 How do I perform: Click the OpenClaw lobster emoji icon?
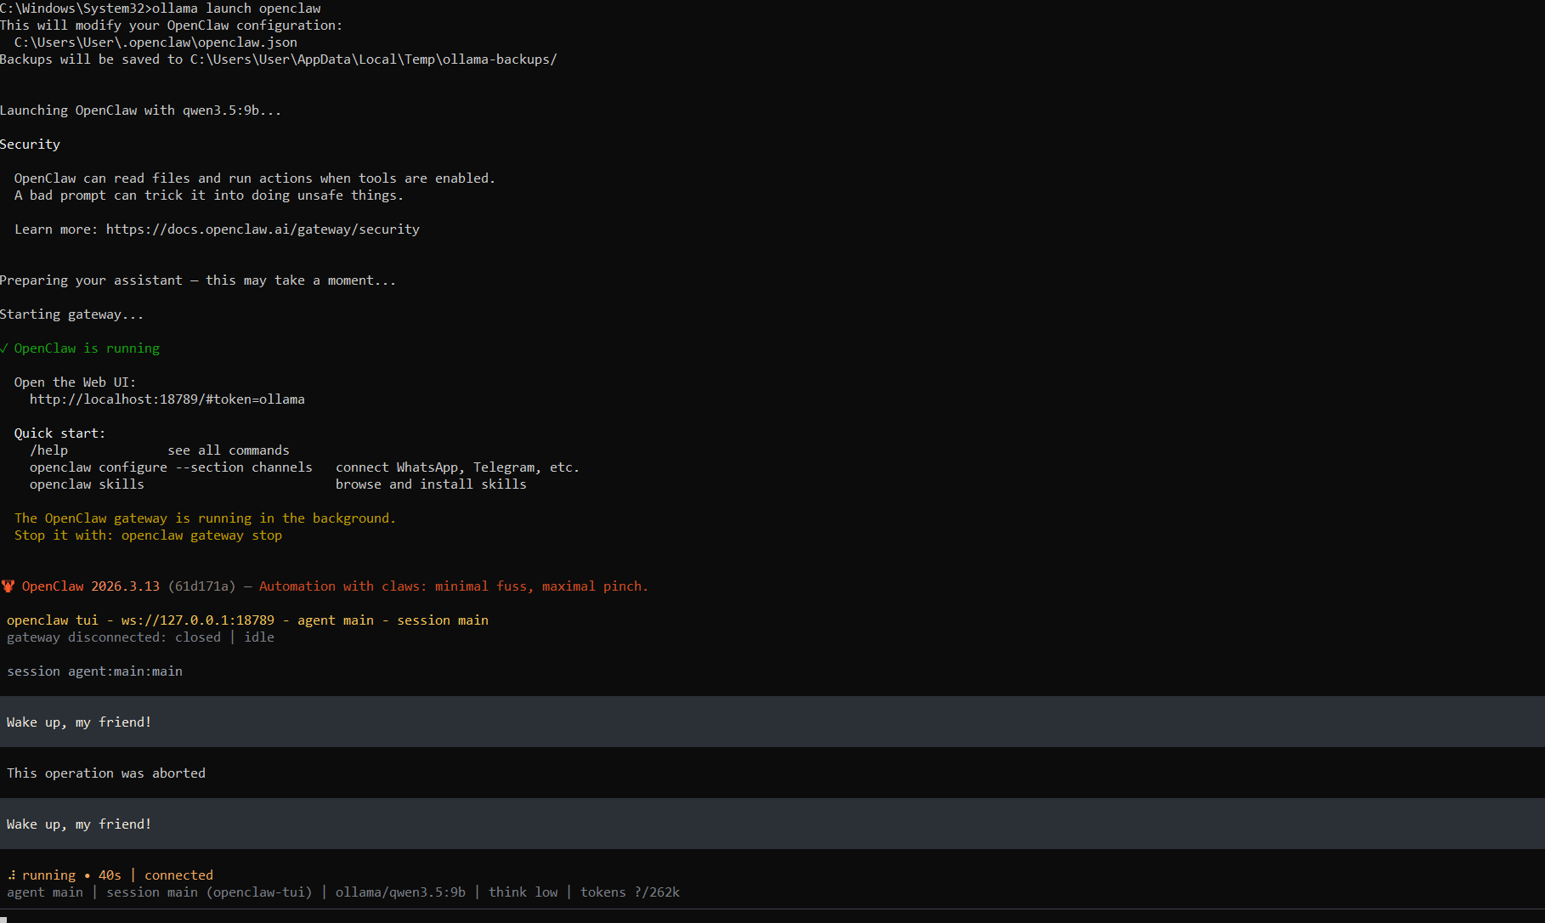(x=8, y=586)
